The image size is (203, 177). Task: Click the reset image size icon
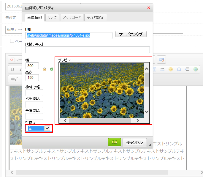(51, 69)
